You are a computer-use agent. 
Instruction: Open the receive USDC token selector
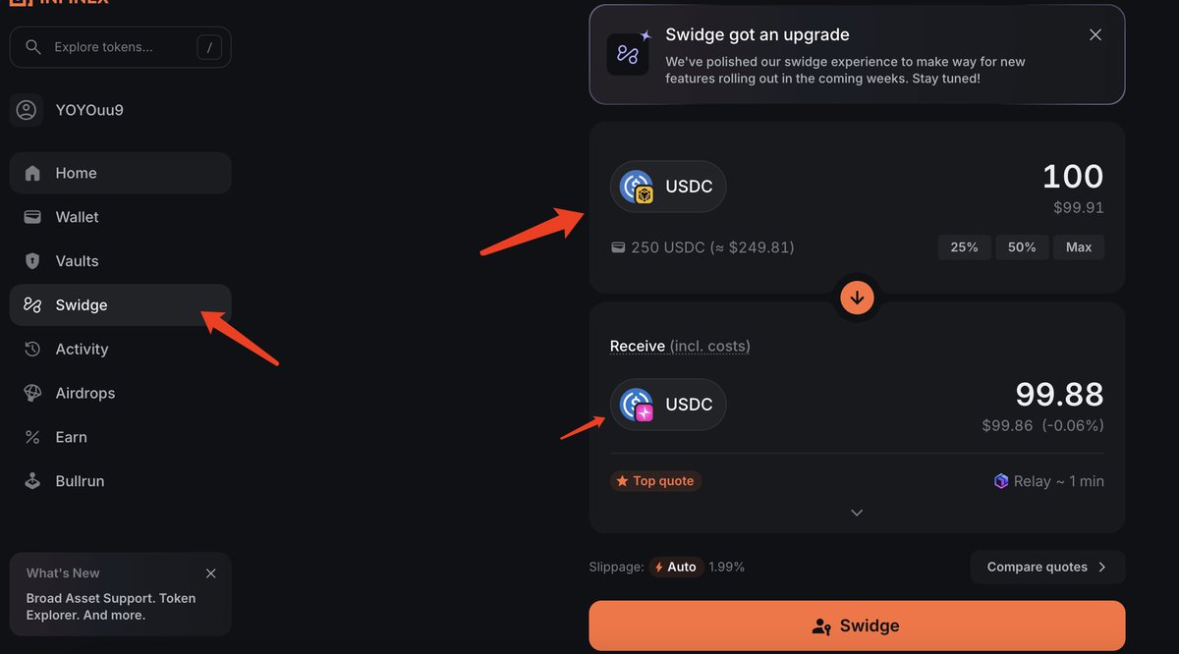(668, 405)
